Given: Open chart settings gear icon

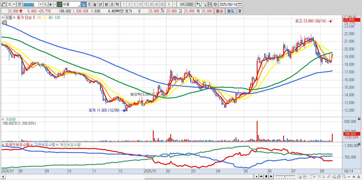Looking at the screenshot, I should pyautogui.click(x=215, y=4).
